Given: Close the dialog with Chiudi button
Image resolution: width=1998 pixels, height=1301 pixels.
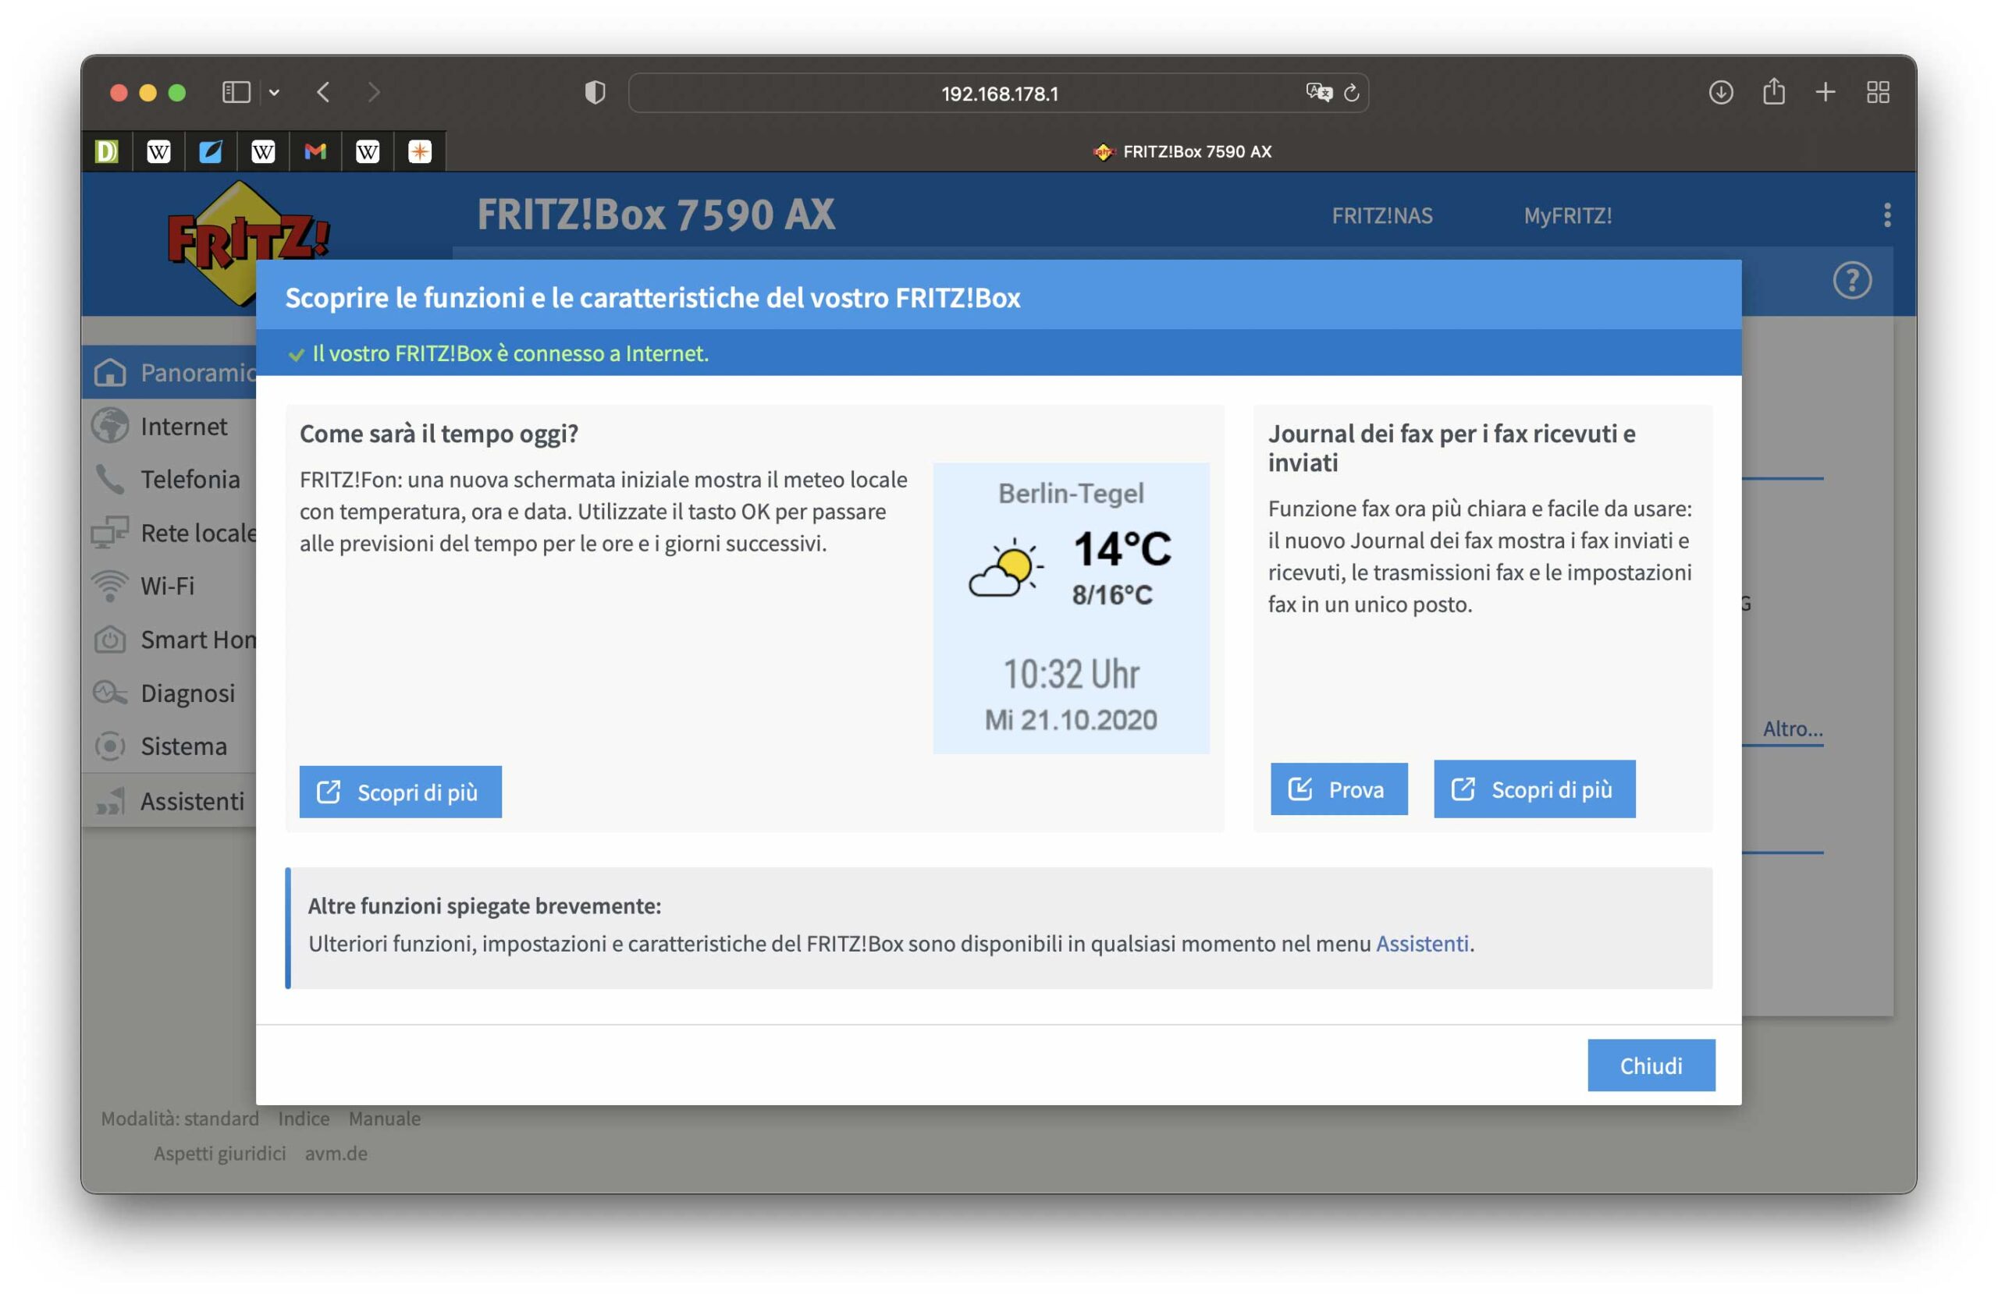Looking at the screenshot, I should pyautogui.click(x=1650, y=1065).
